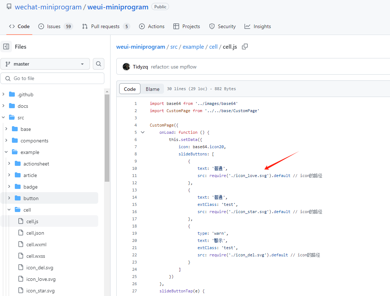The image size is (390, 296).
Task: Collapse the example folder chevron
Action: (x=6, y=152)
